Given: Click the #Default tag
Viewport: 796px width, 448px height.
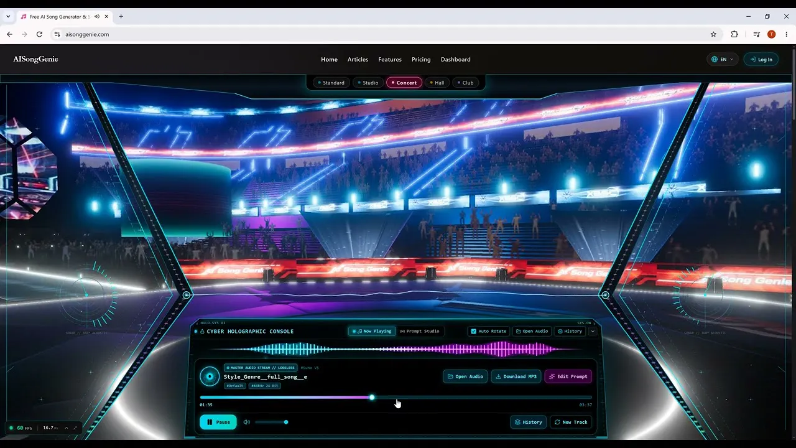Looking at the screenshot, I should (235, 386).
